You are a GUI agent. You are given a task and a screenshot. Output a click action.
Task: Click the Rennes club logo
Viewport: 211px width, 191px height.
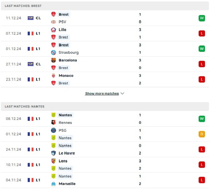point(54,123)
